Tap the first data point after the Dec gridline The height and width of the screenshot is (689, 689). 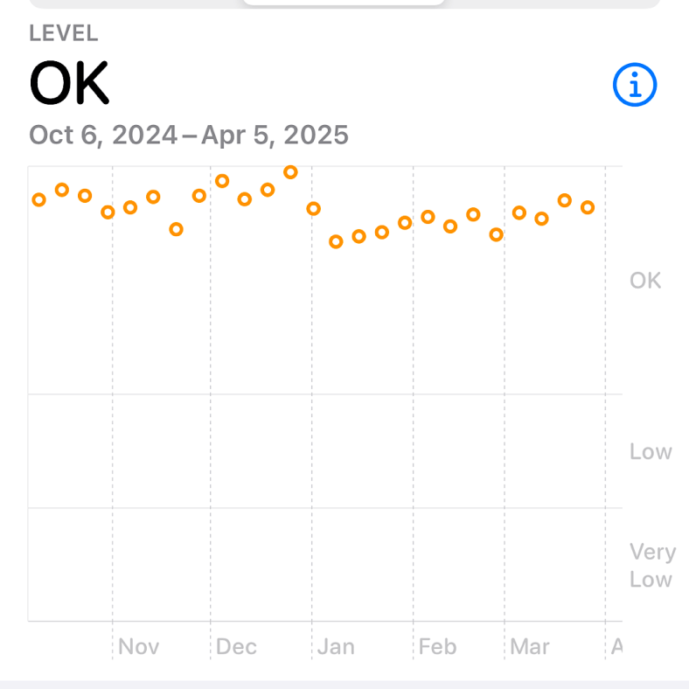pos(222,181)
